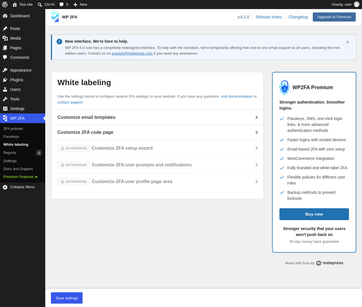Open Docs and Support submenu item
The image size is (362, 307).
tap(18, 169)
